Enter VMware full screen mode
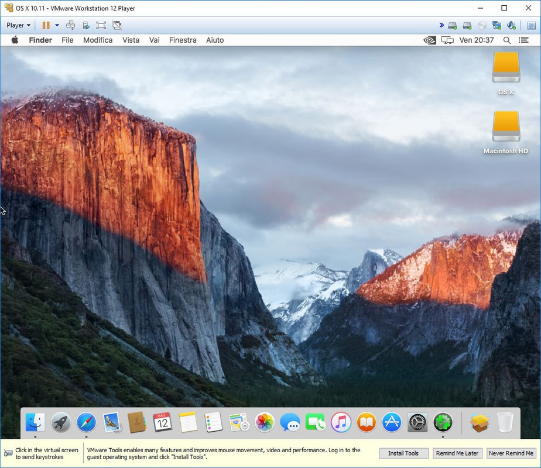The image size is (541, 468). [101, 25]
